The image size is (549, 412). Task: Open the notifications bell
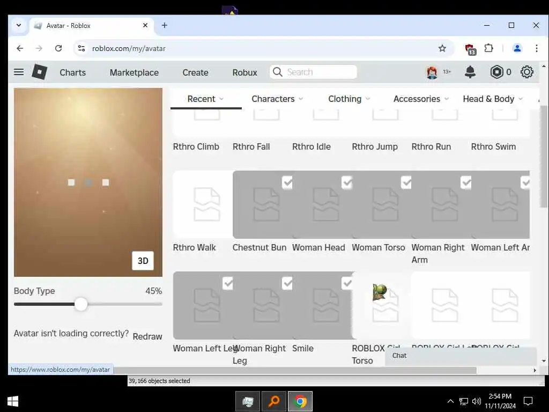coord(470,72)
